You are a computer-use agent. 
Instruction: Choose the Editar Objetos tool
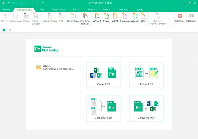click(36, 19)
